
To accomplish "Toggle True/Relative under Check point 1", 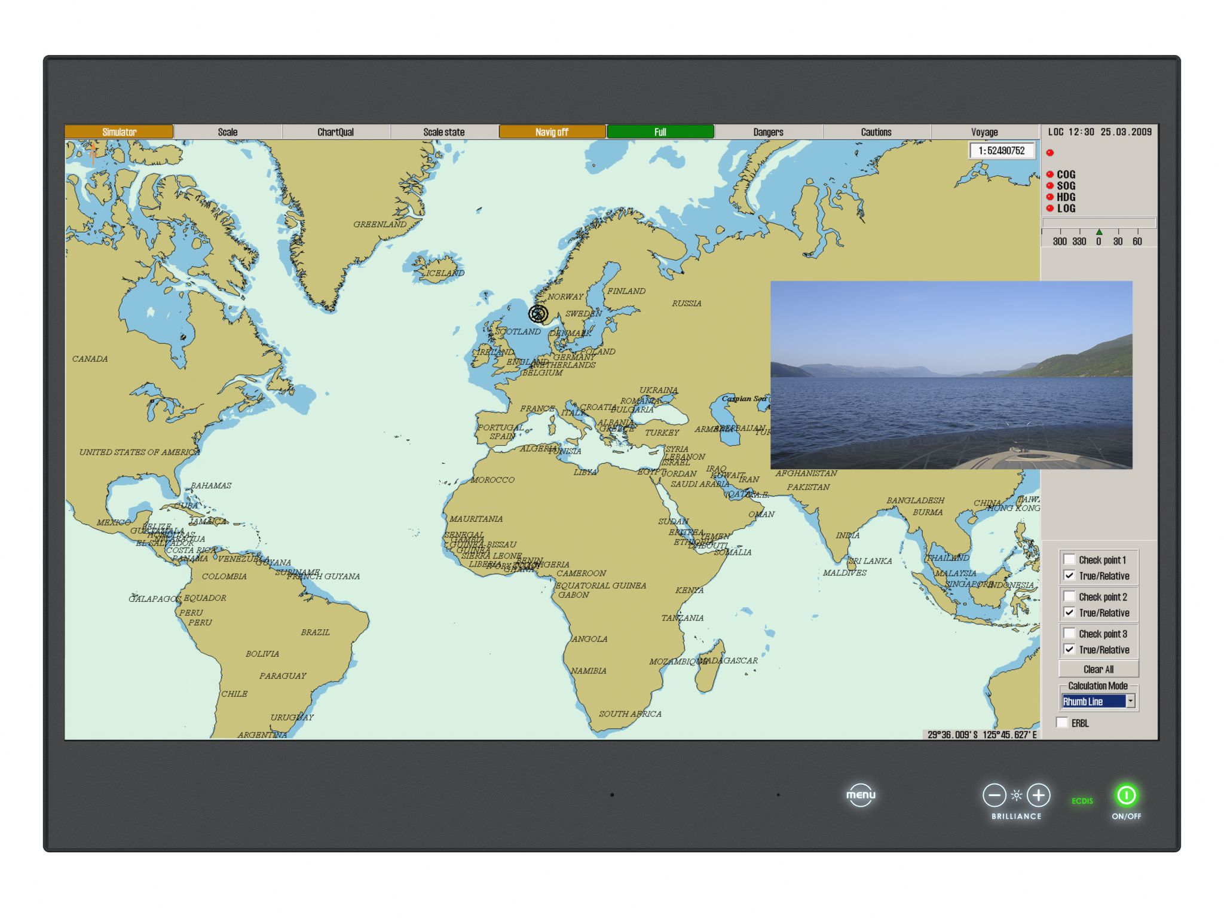I will [1069, 576].
